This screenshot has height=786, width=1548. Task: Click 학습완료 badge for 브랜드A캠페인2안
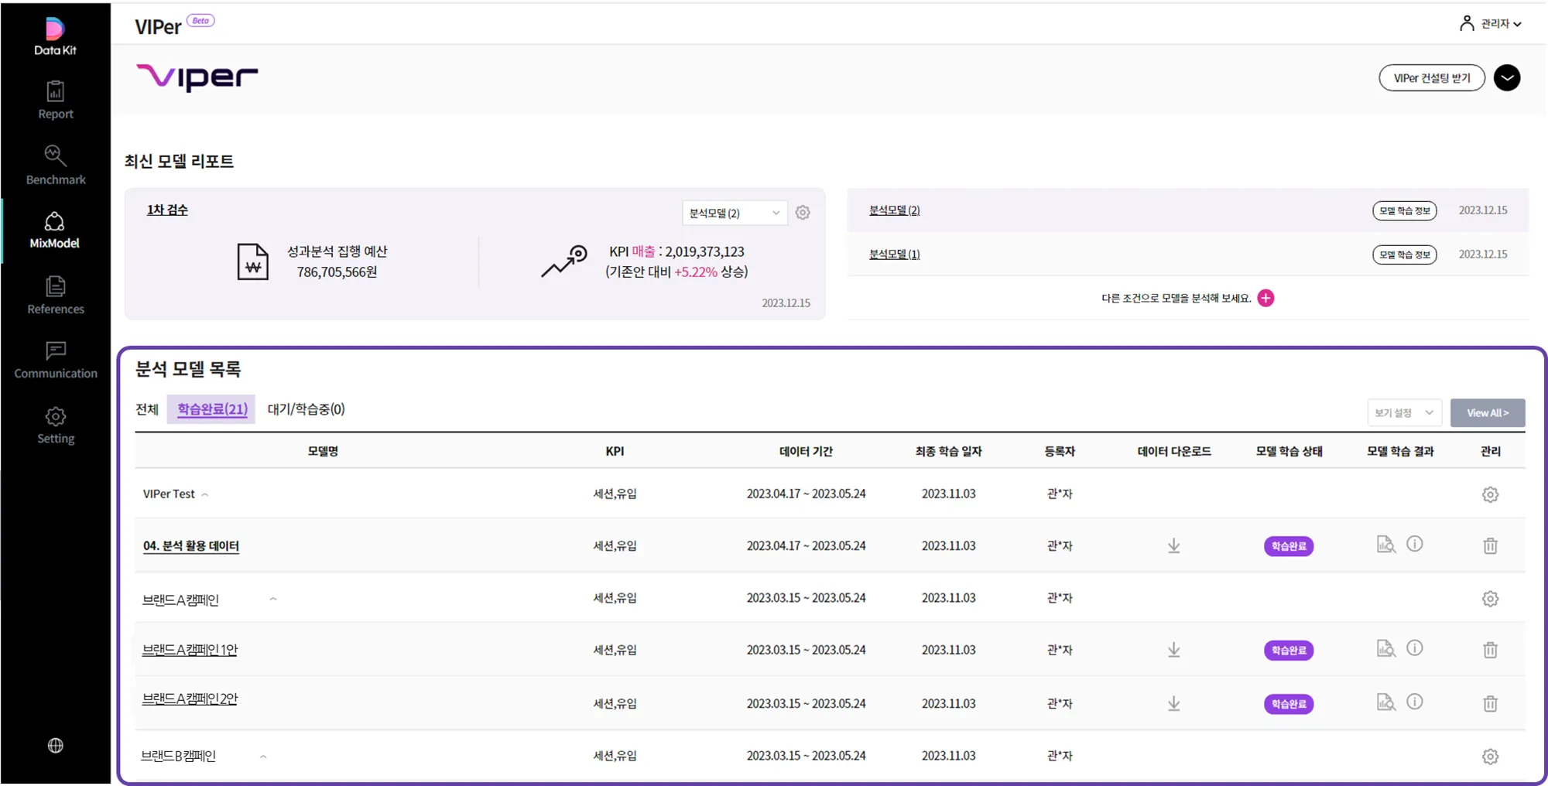[1289, 704]
